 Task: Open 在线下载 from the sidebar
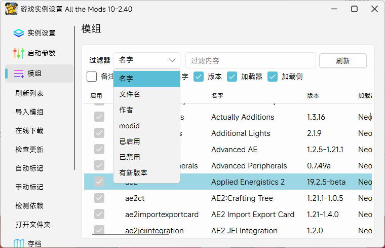click(x=29, y=131)
